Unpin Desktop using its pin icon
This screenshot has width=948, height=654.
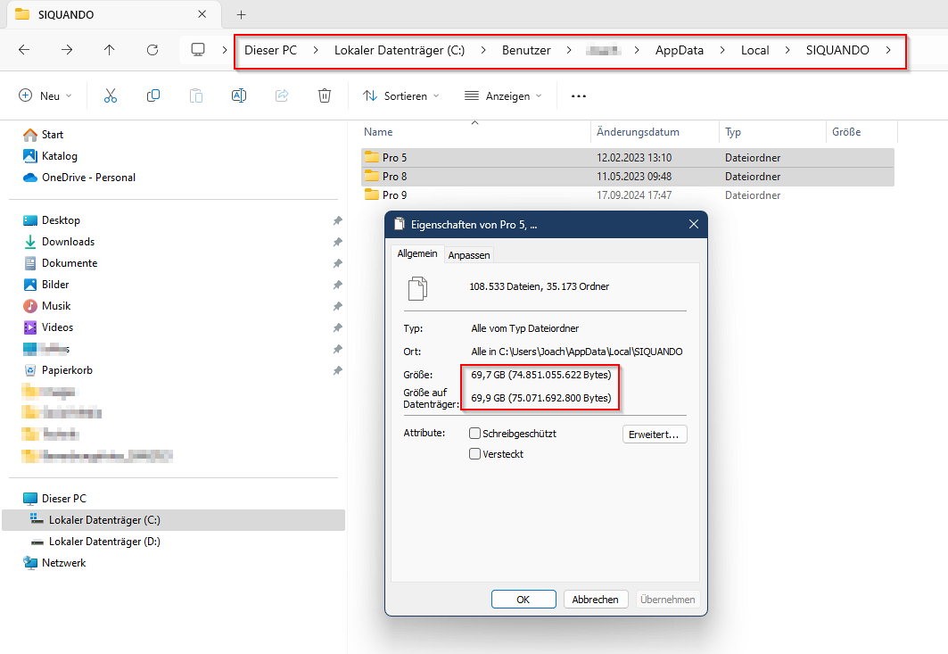[x=337, y=220]
